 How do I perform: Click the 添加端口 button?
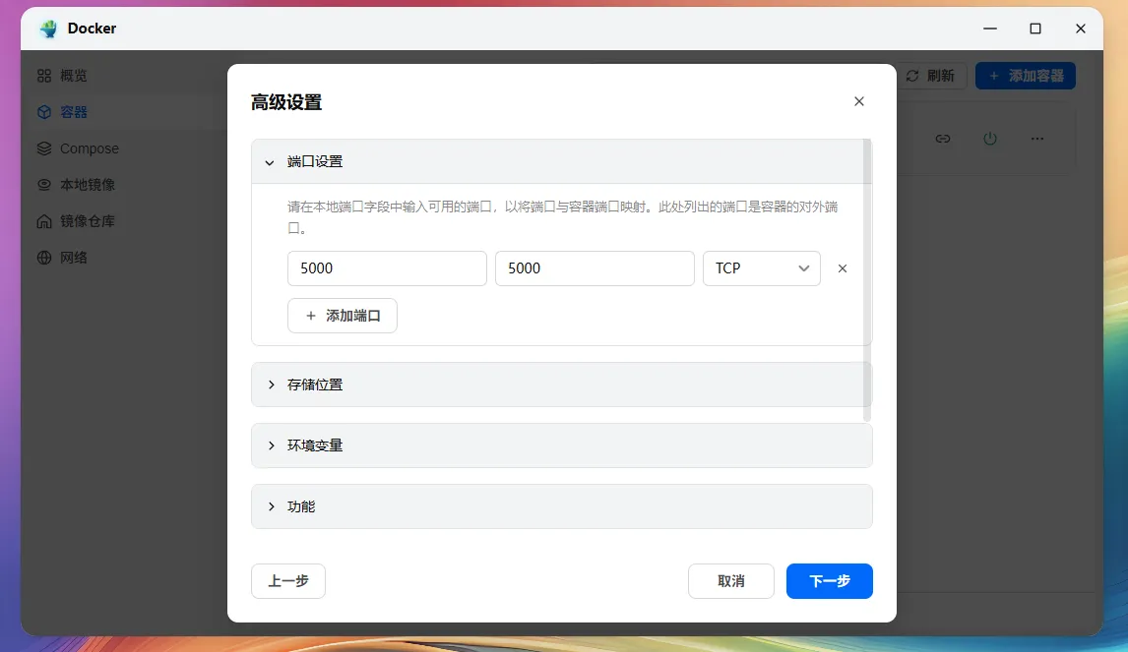click(343, 316)
